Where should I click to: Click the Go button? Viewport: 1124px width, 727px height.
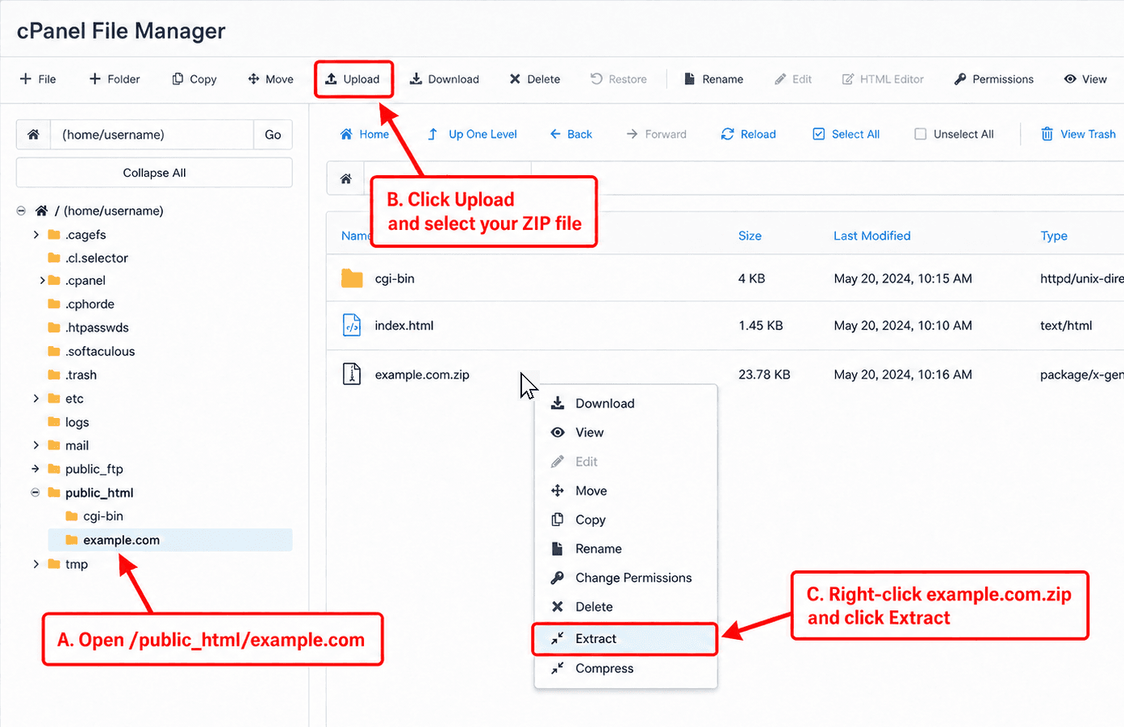(x=273, y=135)
